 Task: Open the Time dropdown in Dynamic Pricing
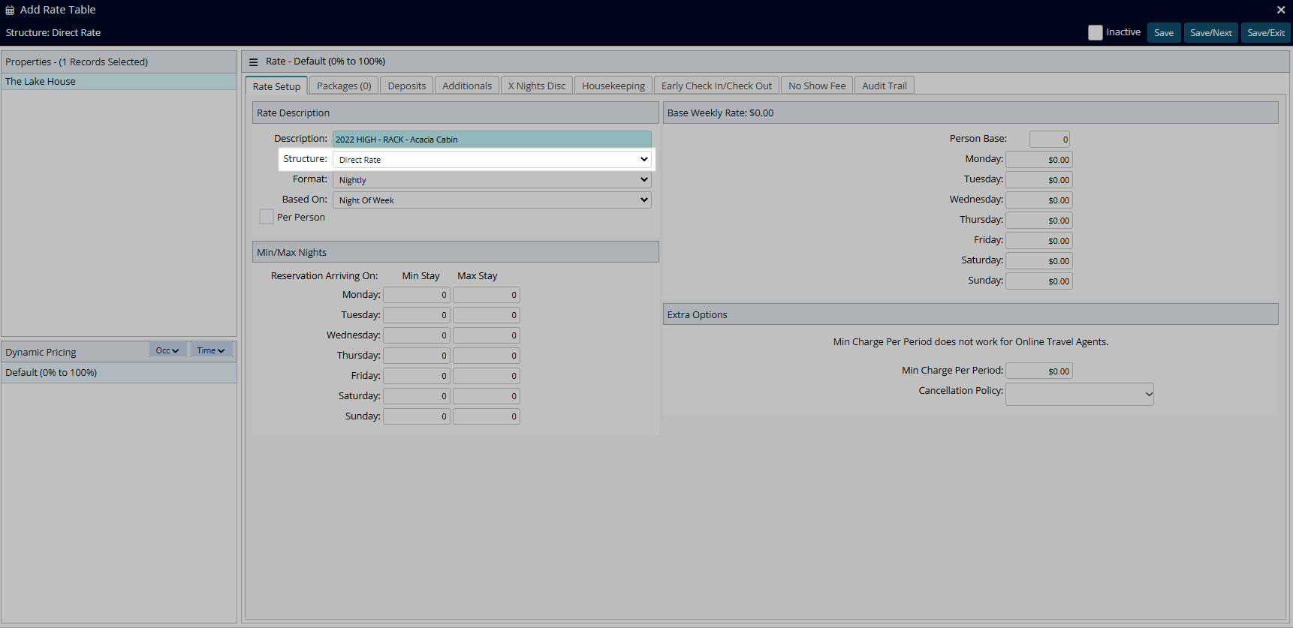coord(211,350)
